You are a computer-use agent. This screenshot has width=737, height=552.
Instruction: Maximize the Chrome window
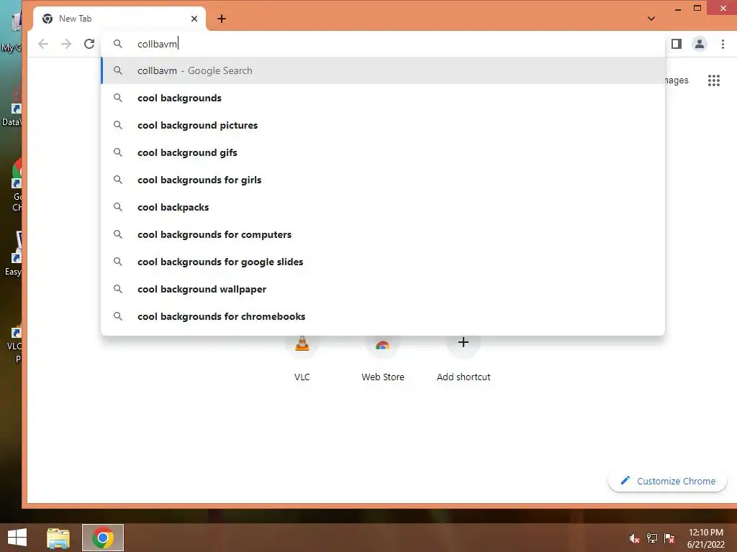[x=697, y=9]
